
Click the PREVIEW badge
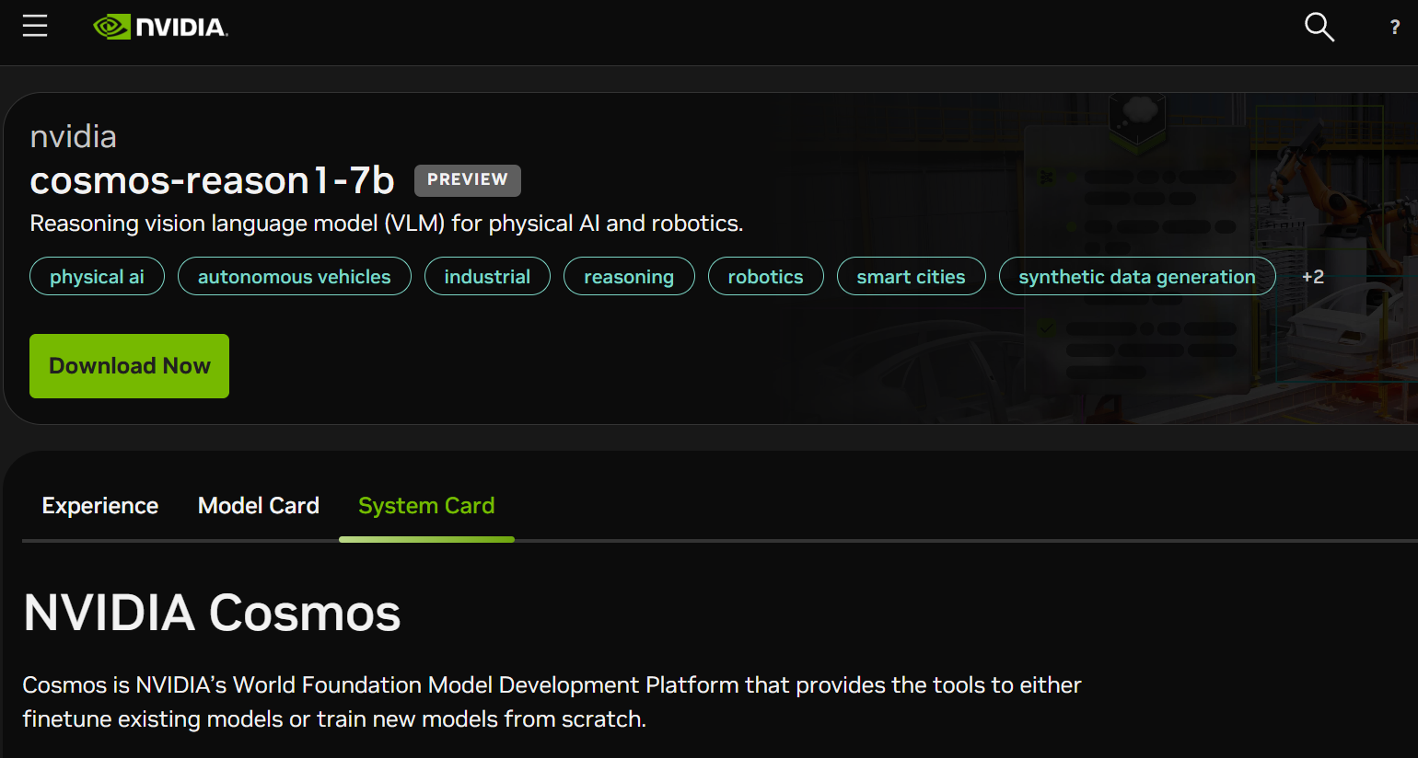pos(467,180)
